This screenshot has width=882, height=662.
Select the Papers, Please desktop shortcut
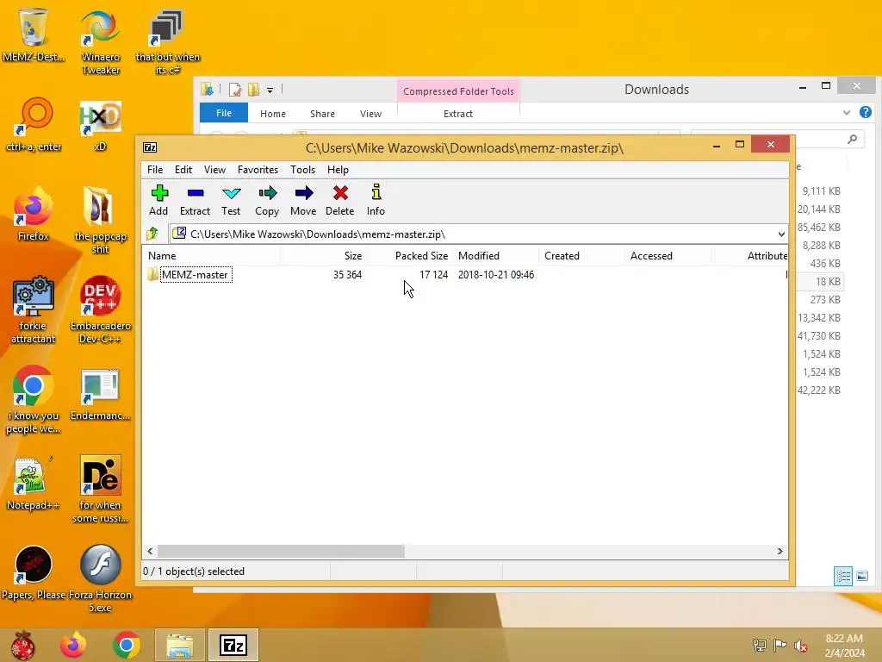click(34, 572)
